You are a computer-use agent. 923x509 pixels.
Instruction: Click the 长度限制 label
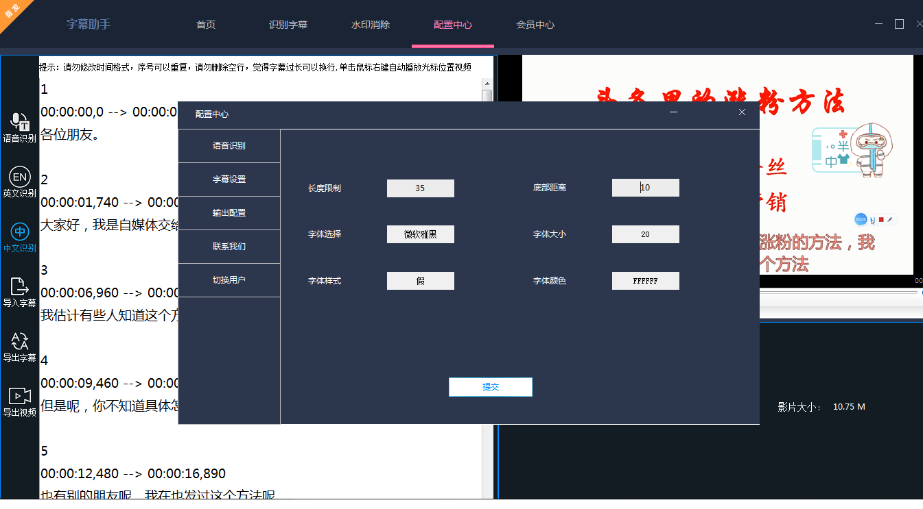click(325, 188)
